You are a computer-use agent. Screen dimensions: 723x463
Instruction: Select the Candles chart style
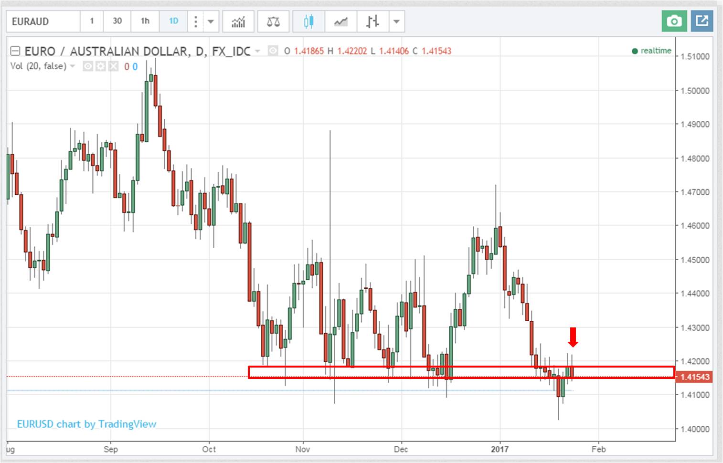(308, 21)
